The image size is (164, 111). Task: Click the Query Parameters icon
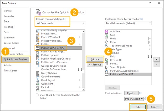click(x=38, y=77)
